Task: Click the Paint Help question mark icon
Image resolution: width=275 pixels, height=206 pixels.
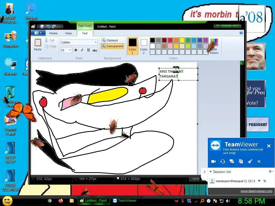Action: tap(241, 33)
